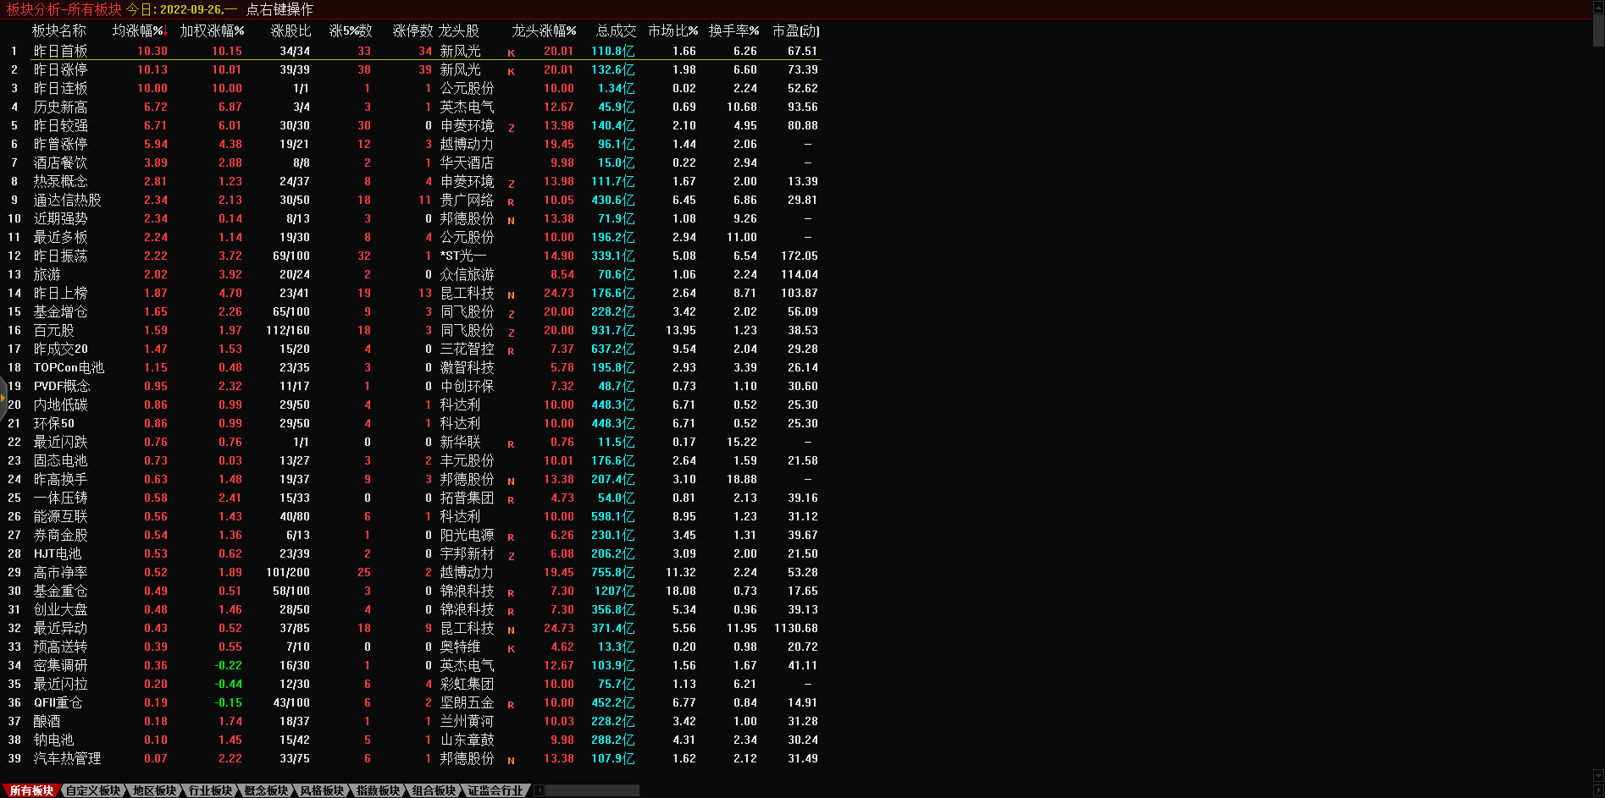
Task: Sort by the 总成交 column header
Action: [616, 31]
